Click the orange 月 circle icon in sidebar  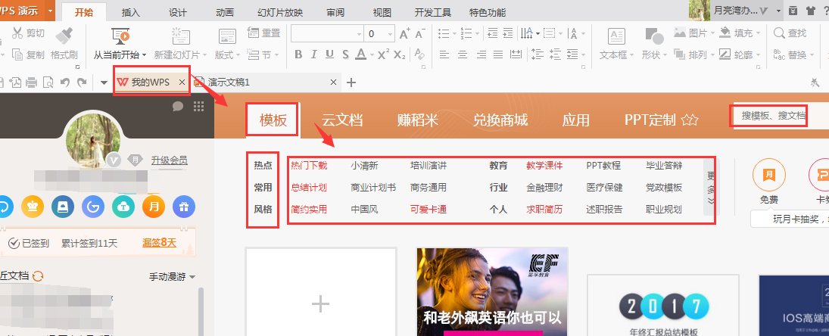click(x=154, y=207)
